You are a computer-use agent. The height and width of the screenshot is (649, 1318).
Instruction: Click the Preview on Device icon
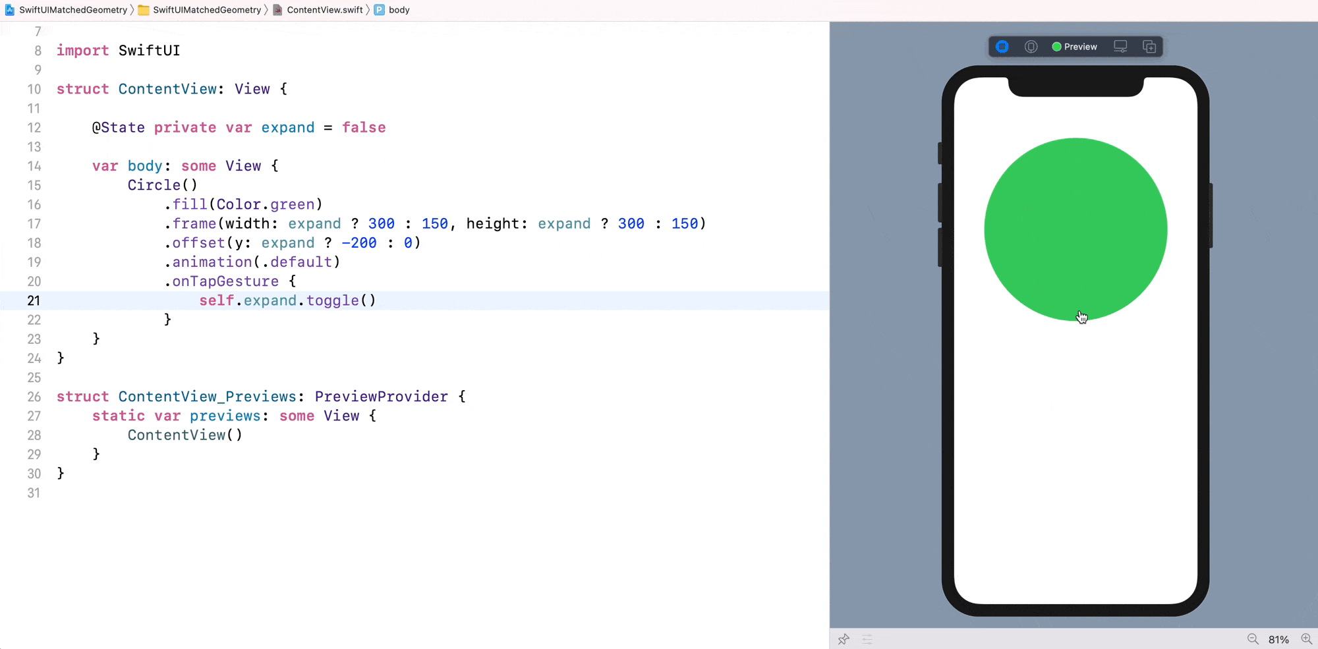pyautogui.click(x=1120, y=47)
